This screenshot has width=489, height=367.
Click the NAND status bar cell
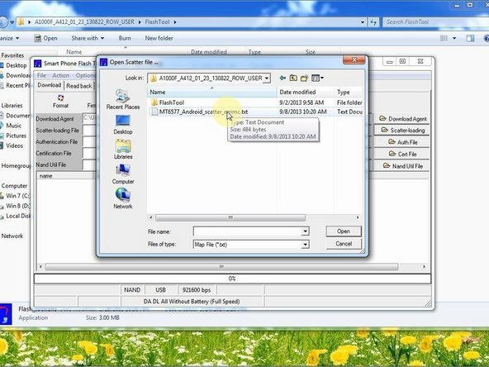pos(132,290)
